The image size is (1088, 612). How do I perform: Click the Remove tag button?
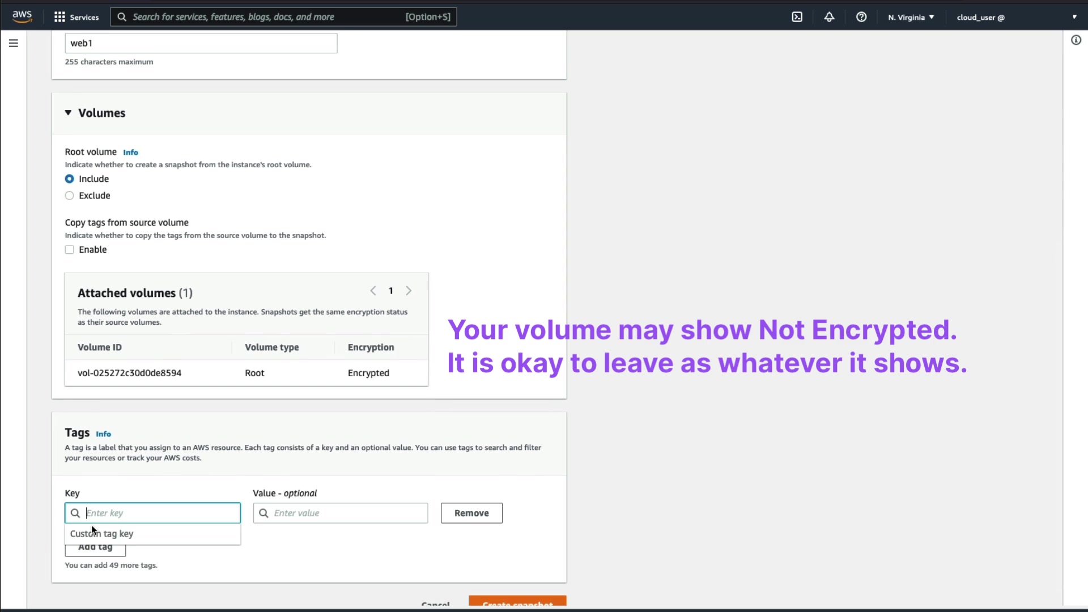[471, 513]
